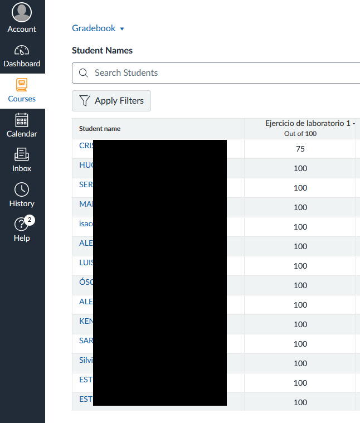Image resolution: width=360 pixels, height=423 pixels.
Task: Open the student link starting with Silvi
Action: pos(86,360)
